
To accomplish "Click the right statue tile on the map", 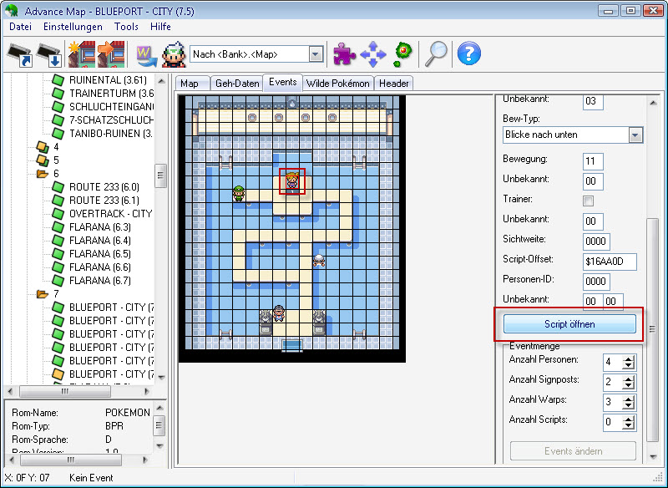I will point(319,321).
